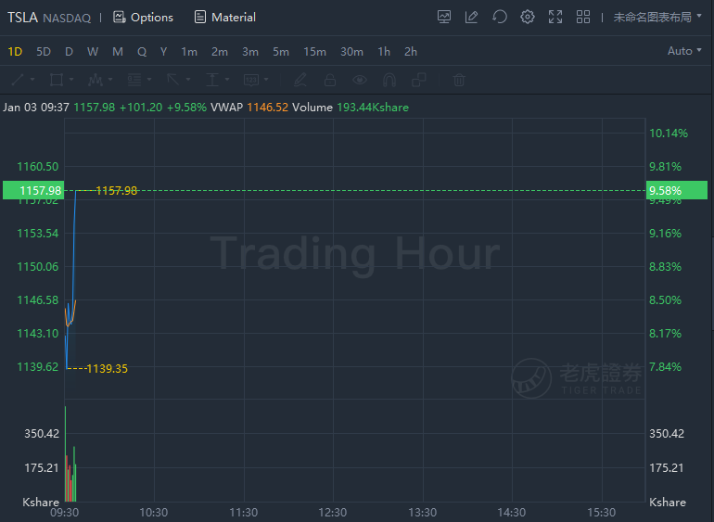The height and width of the screenshot is (522, 714).
Task: Expand the trend line tool dropdown arrow
Action: (32, 80)
